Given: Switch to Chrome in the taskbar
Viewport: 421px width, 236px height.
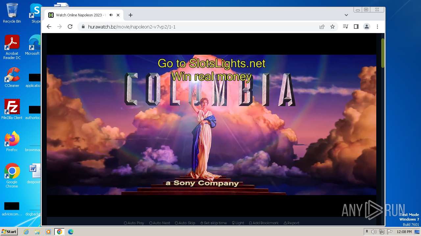Looking at the screenshot, I should (x=60, y=232).
